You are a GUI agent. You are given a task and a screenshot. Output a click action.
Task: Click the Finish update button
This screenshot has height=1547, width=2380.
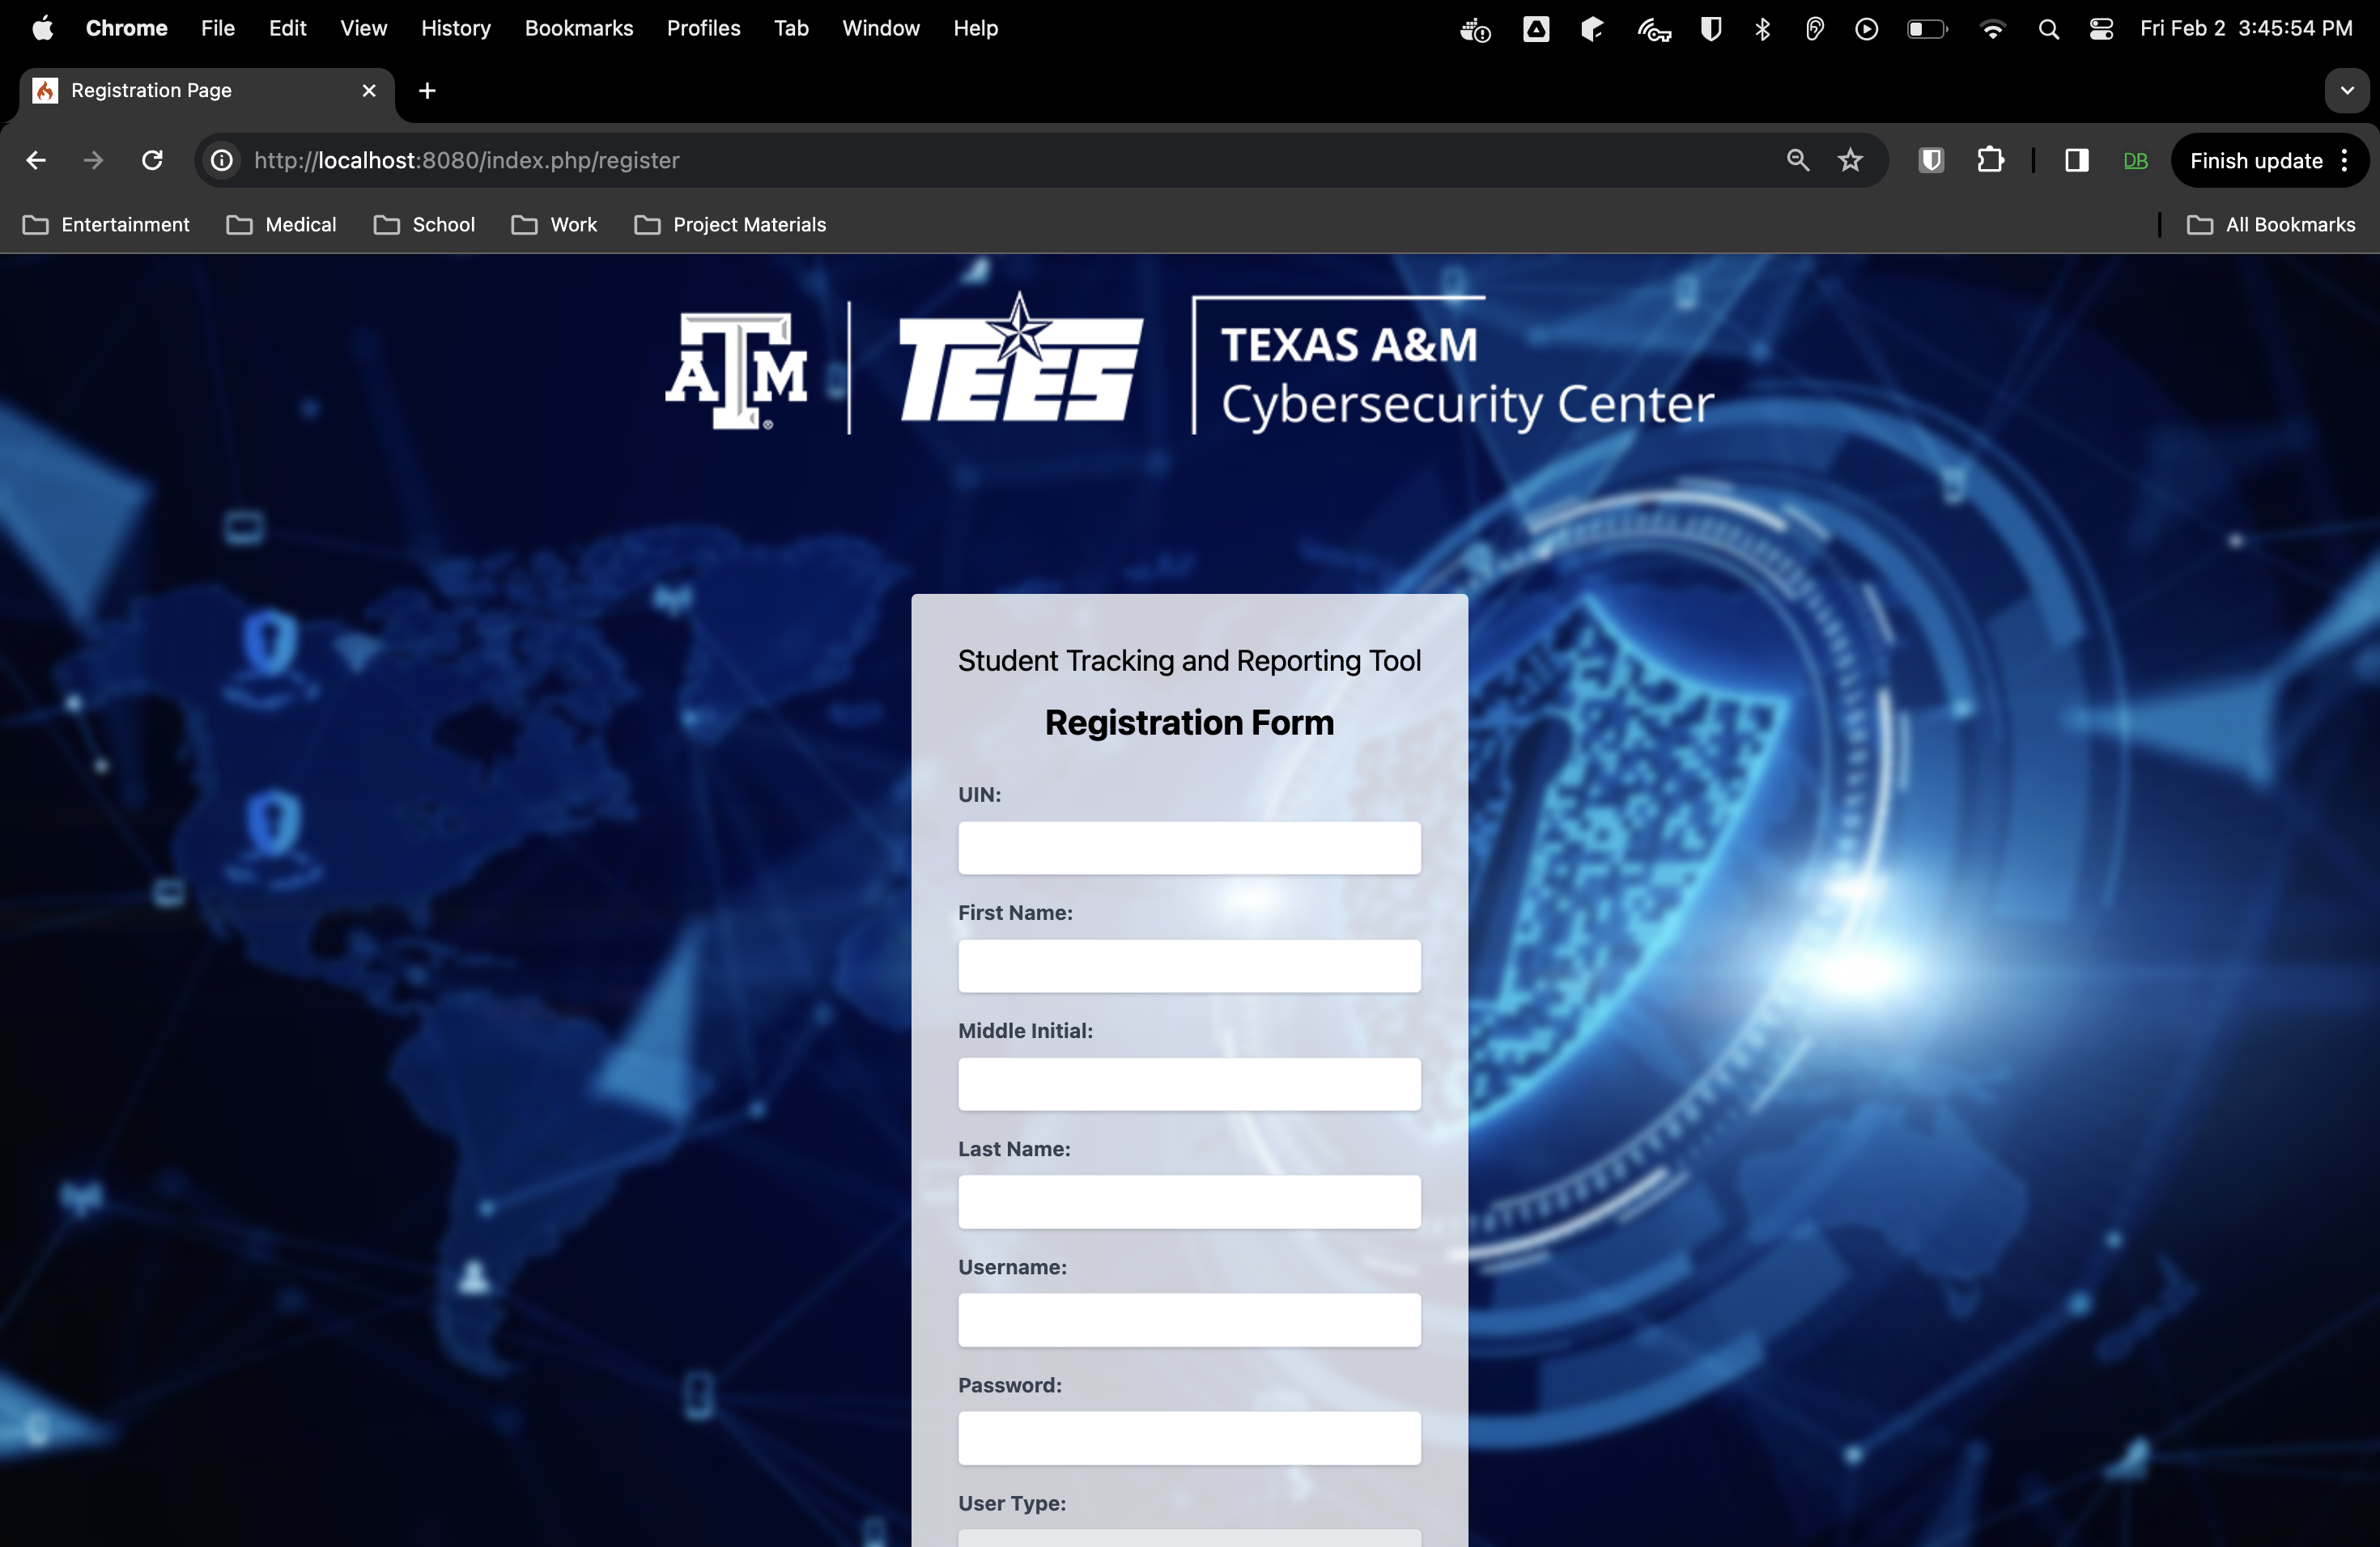tap(2255, 161)
